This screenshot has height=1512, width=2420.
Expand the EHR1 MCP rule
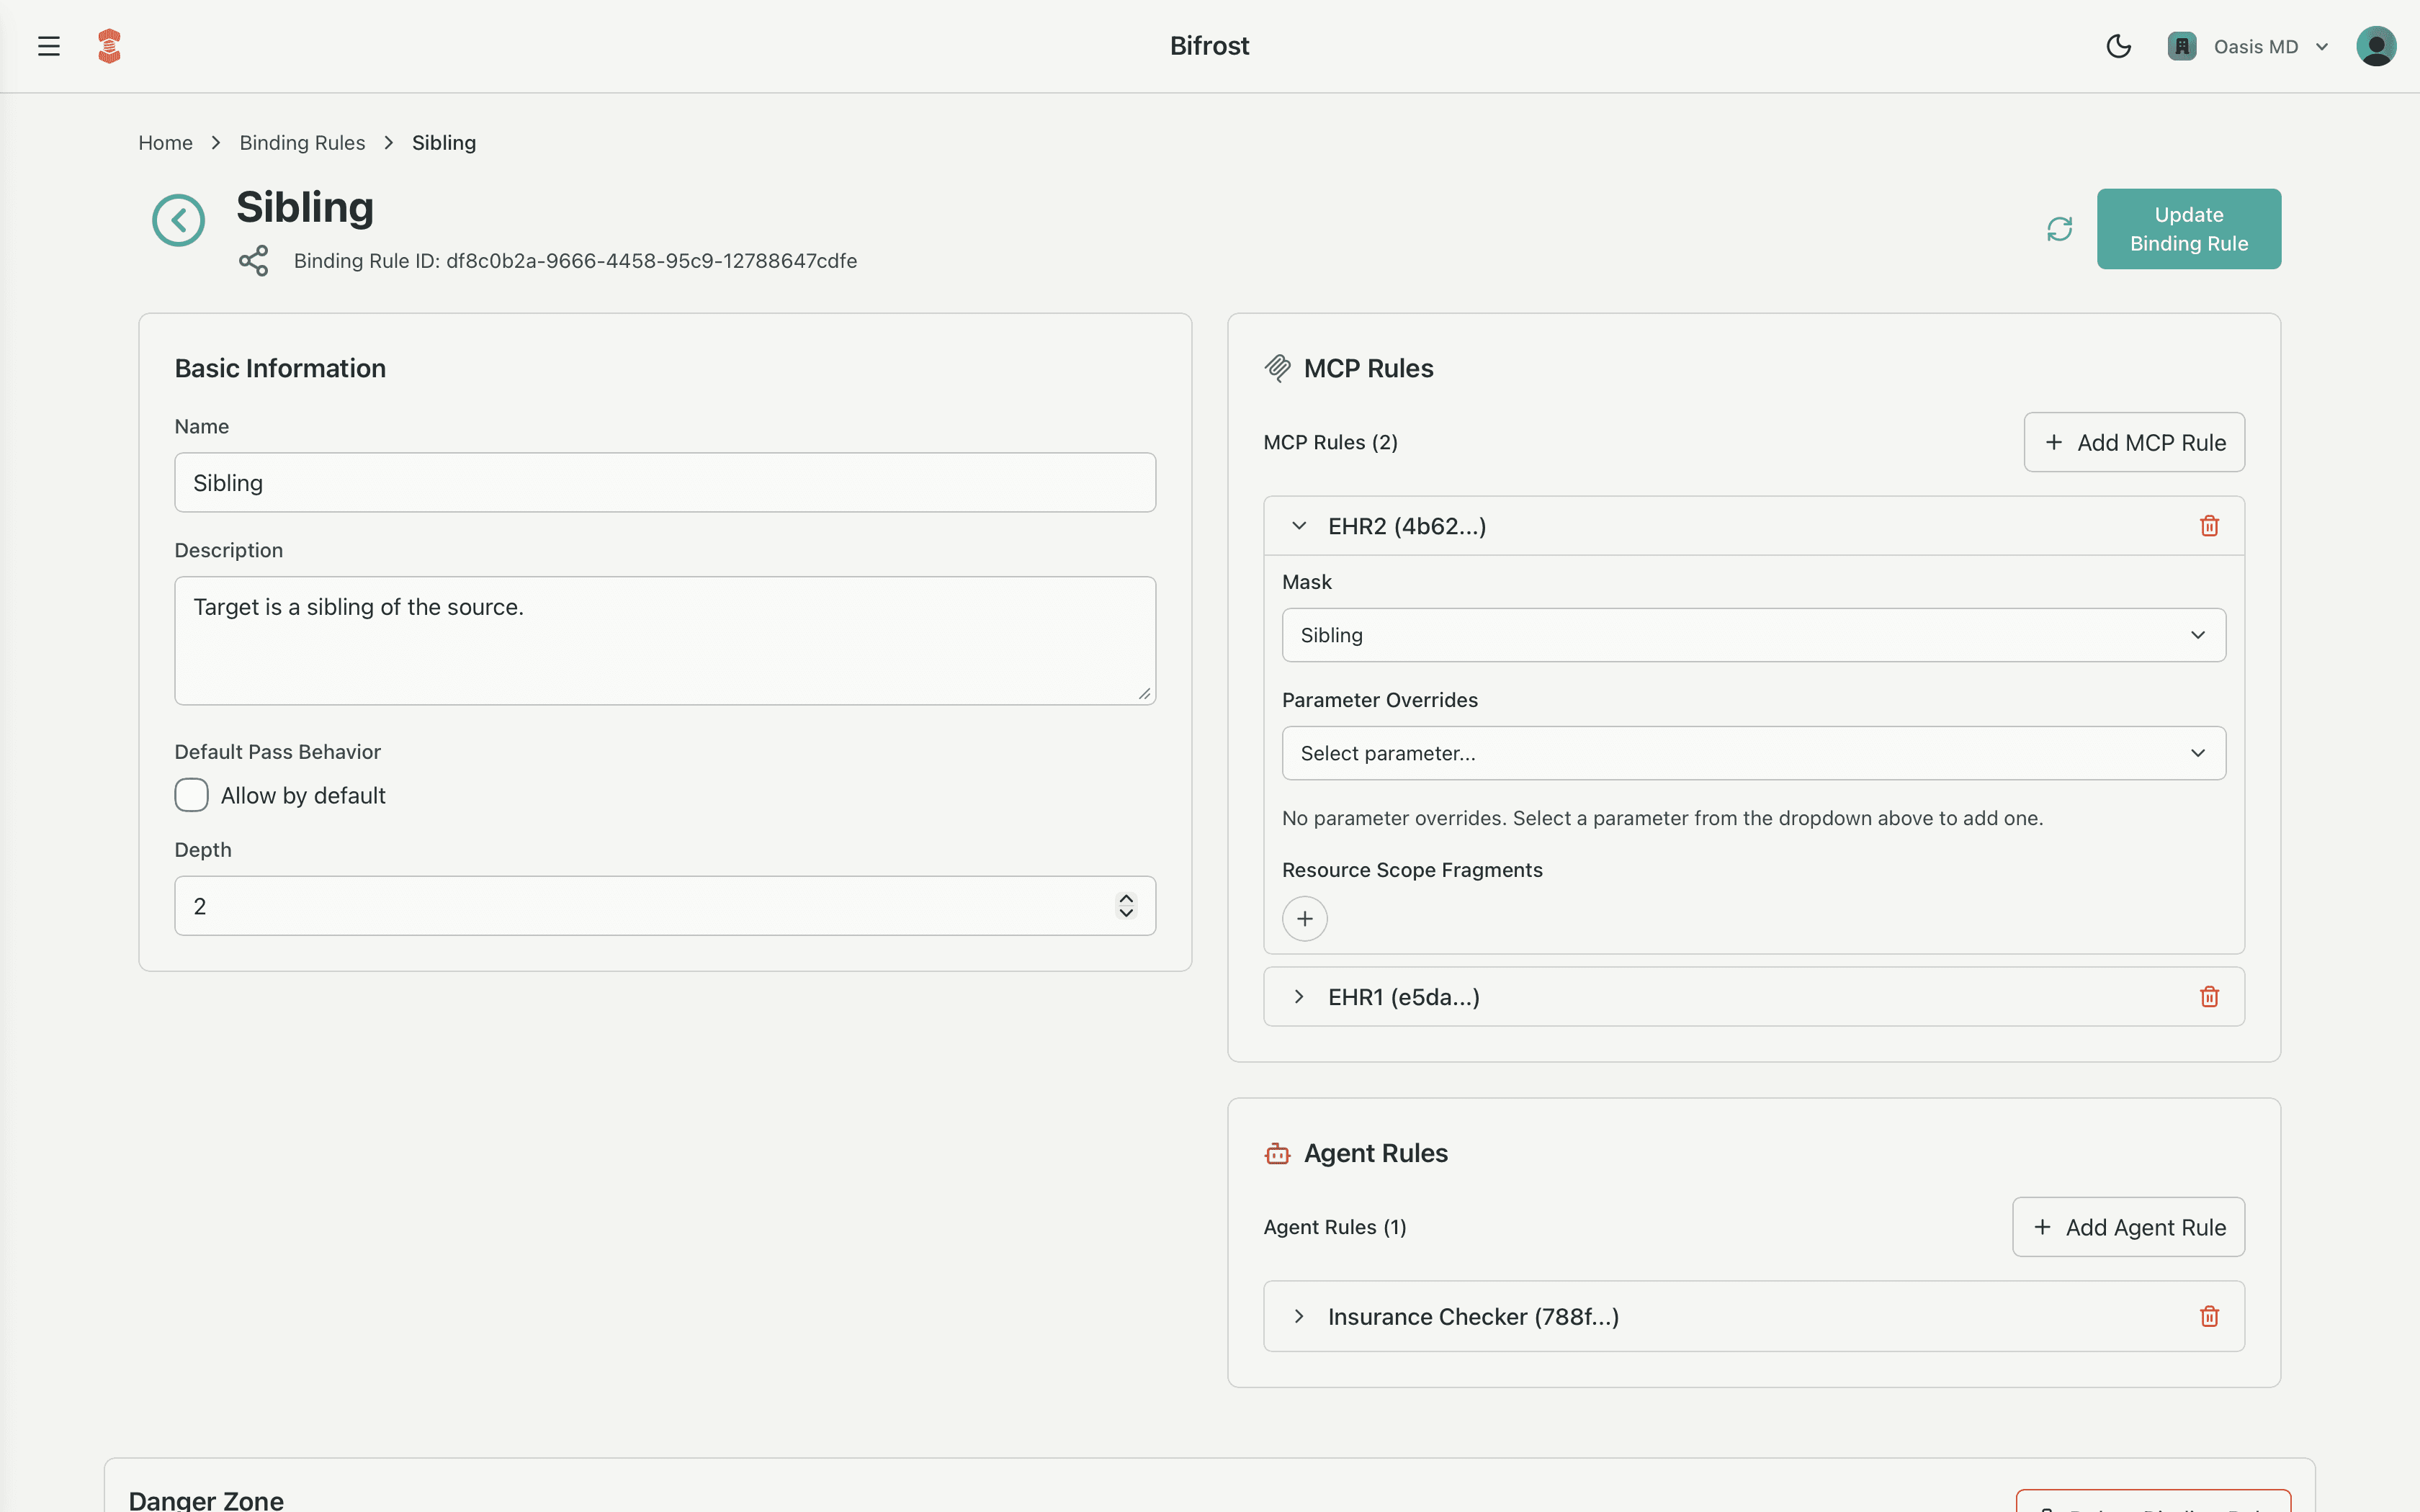coord(1300,996)
